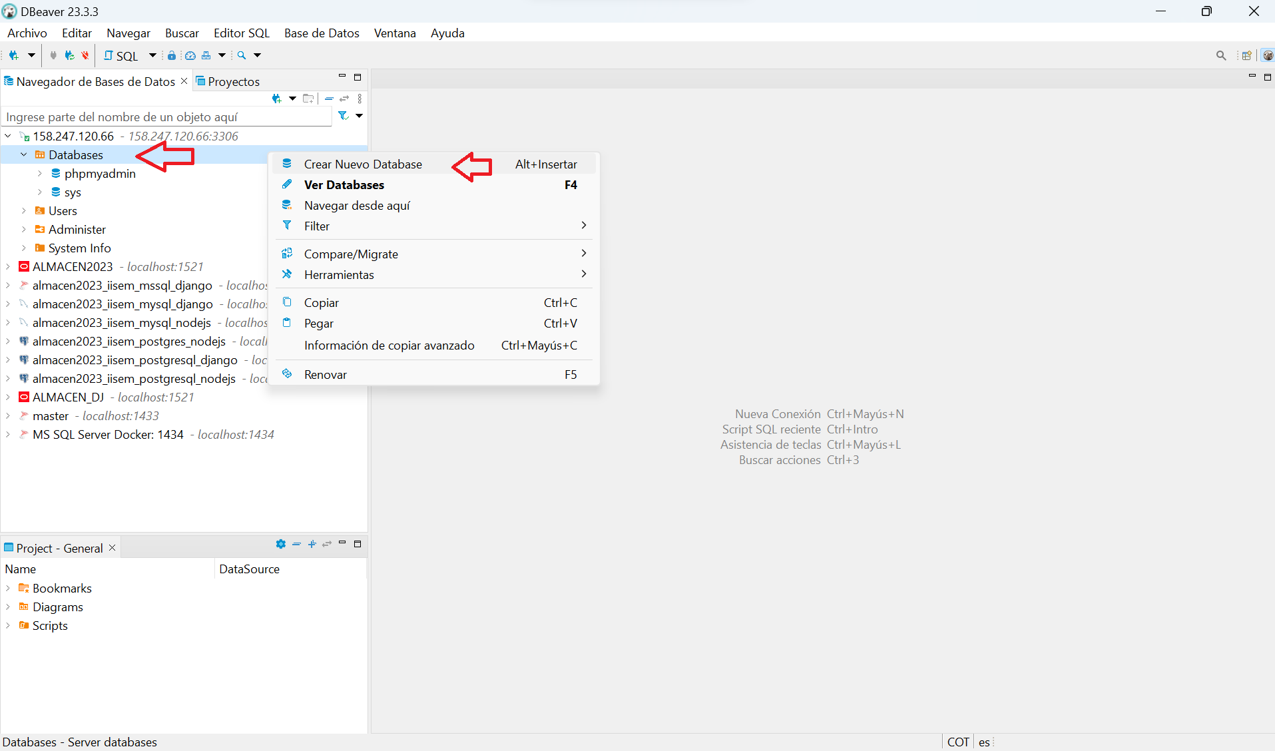
Task: Open the SQL editor toolbar button
Action: (x=121, y=56)
